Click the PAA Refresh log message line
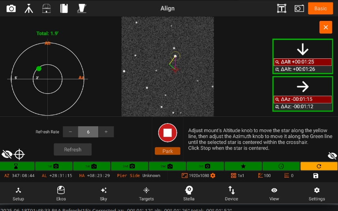The width and height of the screenshot is (338, 211). (116, 209)
